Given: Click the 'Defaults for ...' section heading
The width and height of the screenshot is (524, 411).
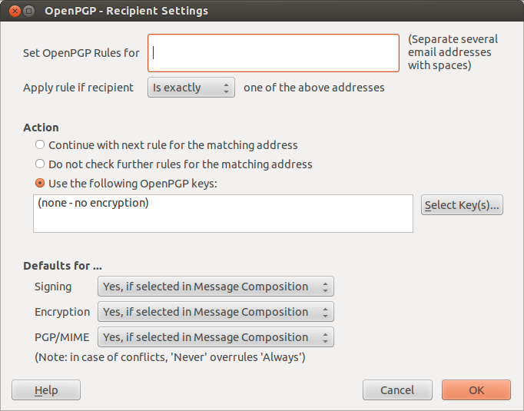Looking at the screenshot, I should [62, 266].
